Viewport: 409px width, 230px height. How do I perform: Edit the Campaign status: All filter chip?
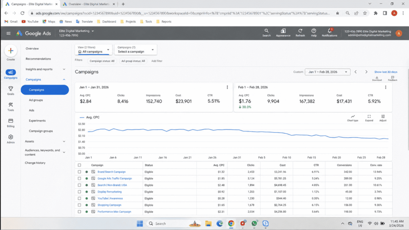click(102, 61)
